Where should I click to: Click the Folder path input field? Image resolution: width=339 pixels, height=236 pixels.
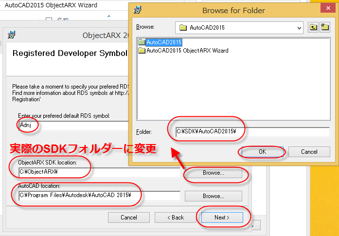click(252, 132)
